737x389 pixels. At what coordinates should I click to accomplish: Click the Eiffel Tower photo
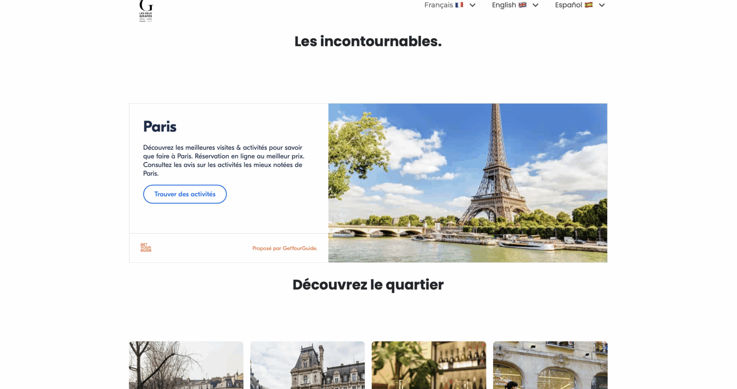(468, 183)
